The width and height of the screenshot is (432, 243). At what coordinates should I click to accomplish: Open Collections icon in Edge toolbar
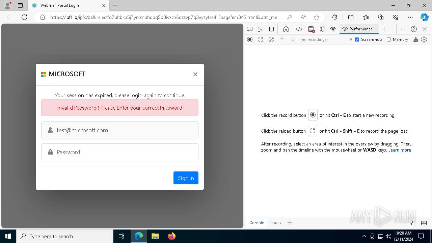click(x=381, y=17)
